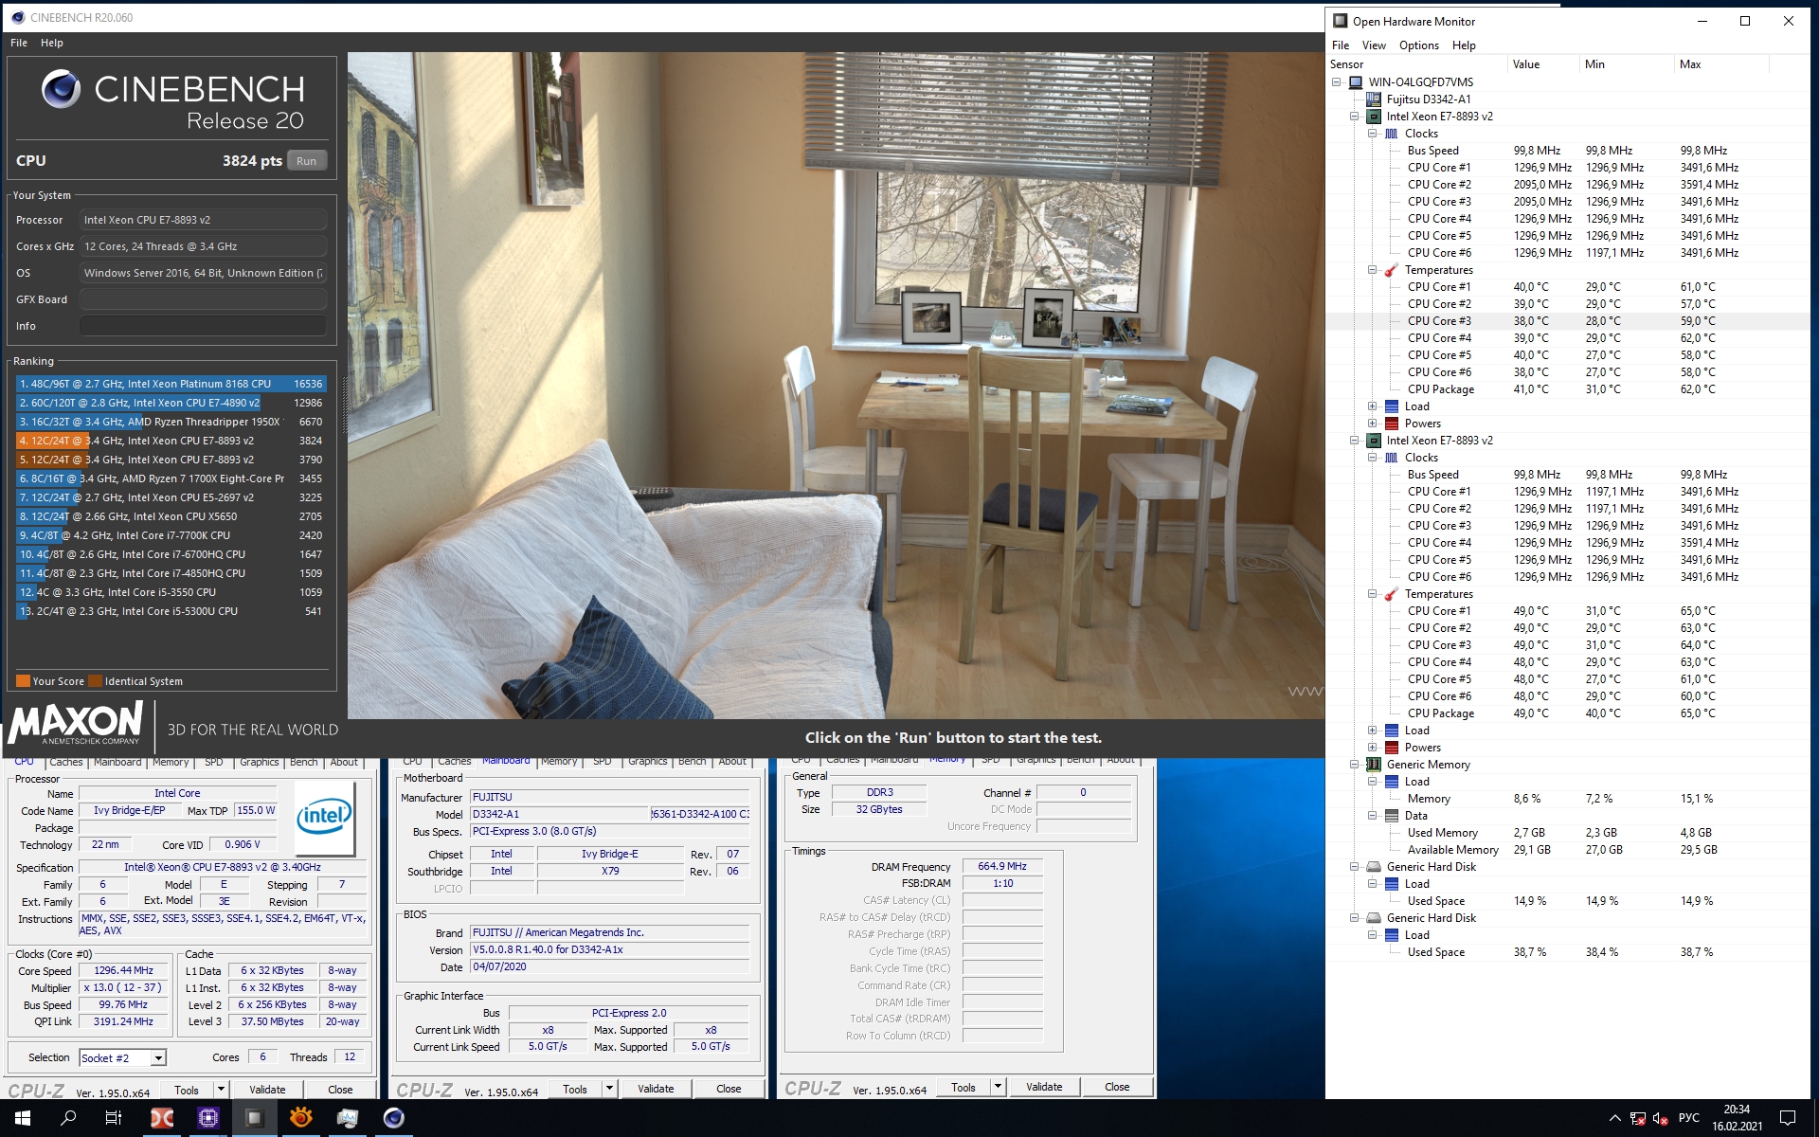This screenshot has height=1137, width=1819.
Task: Switch to the purple CPU-Z taskbar icon
Action: tap(208, 1118)
